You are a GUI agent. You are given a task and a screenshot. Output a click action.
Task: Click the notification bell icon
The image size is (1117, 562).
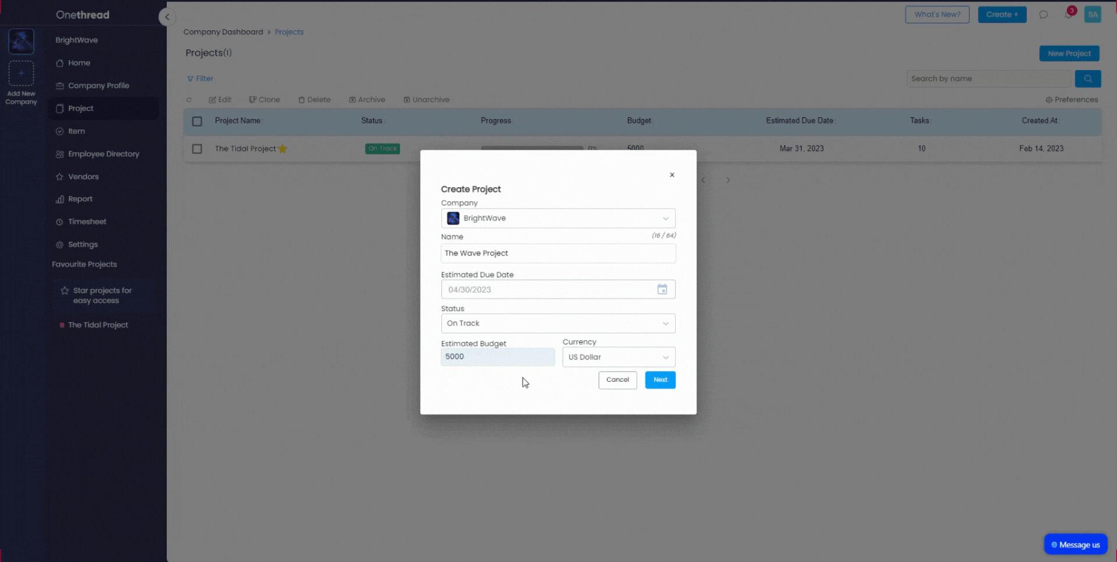(x=1068, y=15)
